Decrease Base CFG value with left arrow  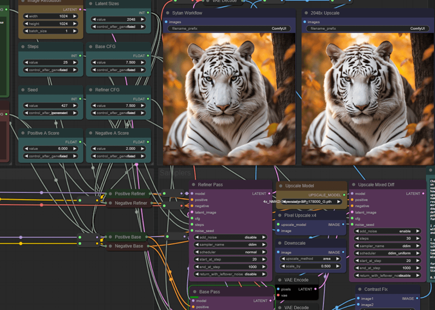point(94,63)
